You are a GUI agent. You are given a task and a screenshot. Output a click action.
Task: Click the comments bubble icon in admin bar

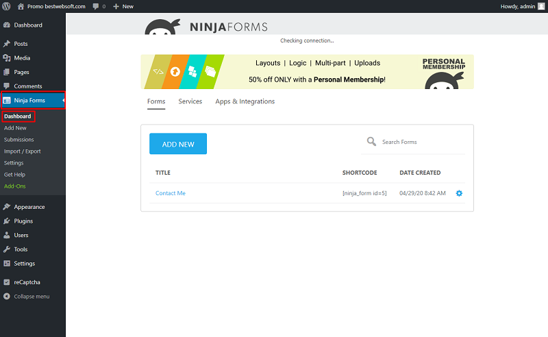pyautogui.click(x=96, y=6)
